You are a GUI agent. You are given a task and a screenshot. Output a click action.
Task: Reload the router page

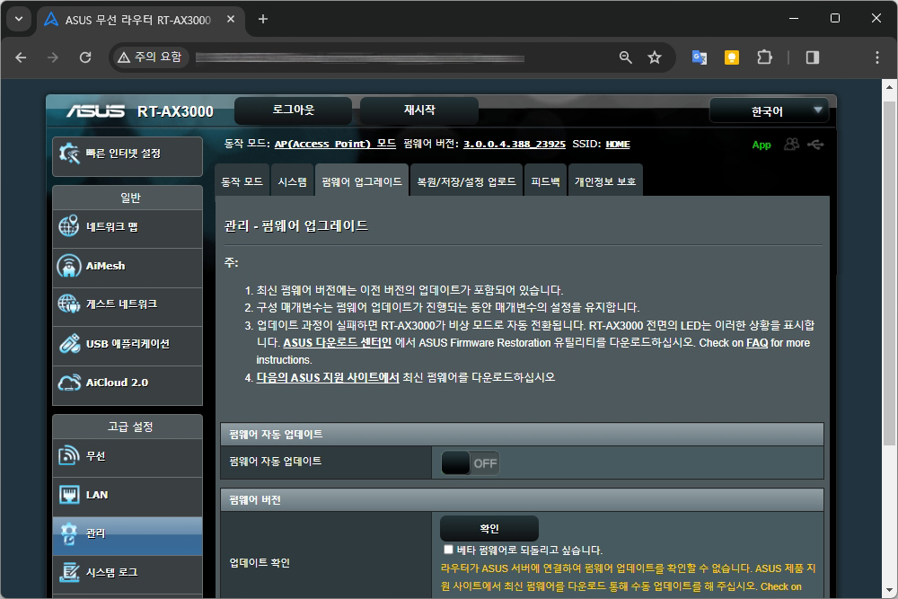pos(85,57)
